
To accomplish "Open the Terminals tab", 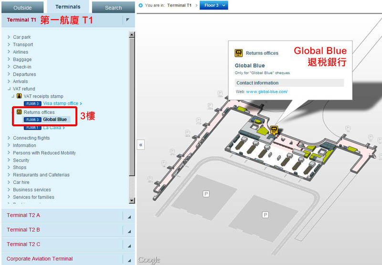I will click(x=68, y=7).
